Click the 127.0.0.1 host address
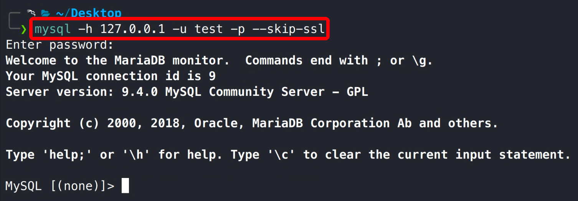The width and height of the screenshot is (578, 201). coord(132,29)
